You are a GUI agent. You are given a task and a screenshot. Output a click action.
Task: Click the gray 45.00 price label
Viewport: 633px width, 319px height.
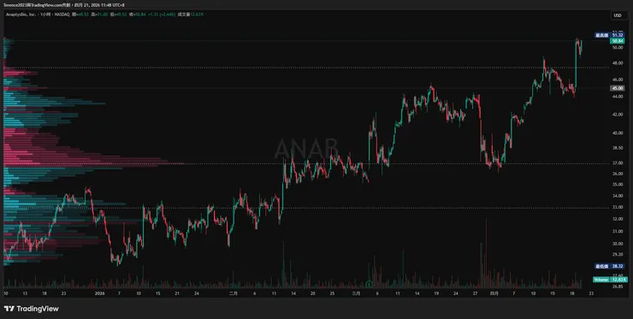click(618, 88)
